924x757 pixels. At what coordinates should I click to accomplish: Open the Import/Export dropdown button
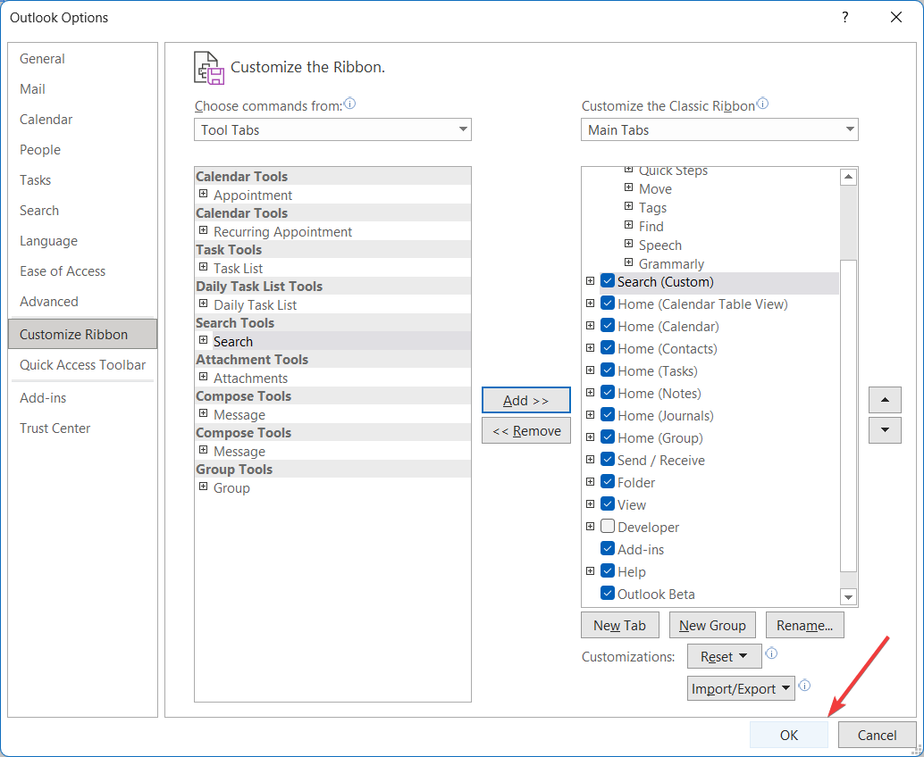tap(741, 689)
